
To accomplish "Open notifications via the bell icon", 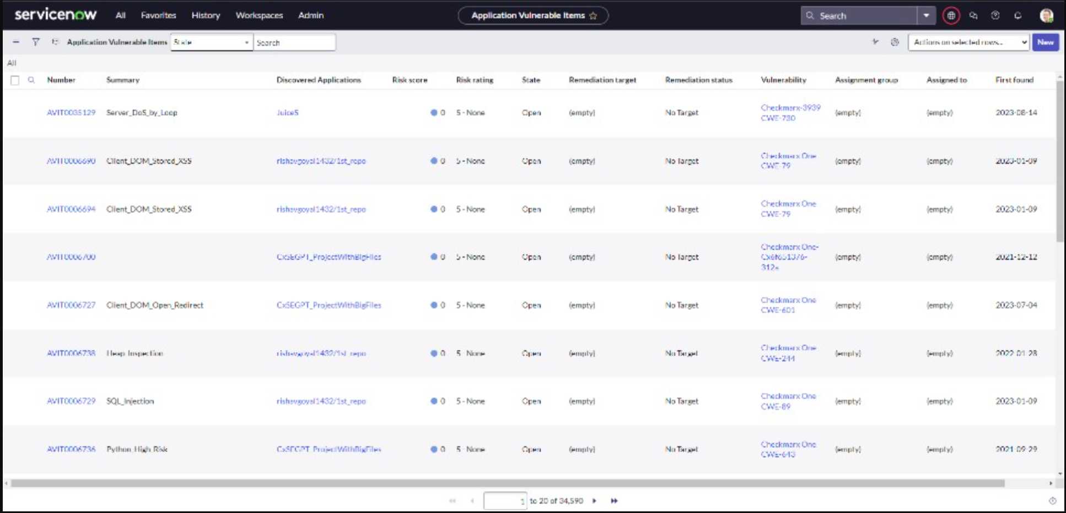I will pyautogui.click(x=1017, y=15).
